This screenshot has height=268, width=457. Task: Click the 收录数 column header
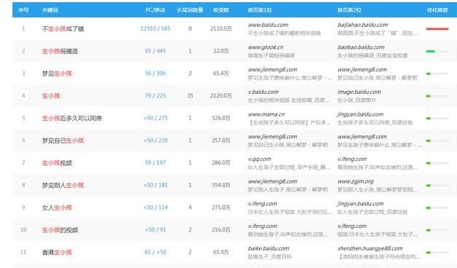click(x=221, y=10)
